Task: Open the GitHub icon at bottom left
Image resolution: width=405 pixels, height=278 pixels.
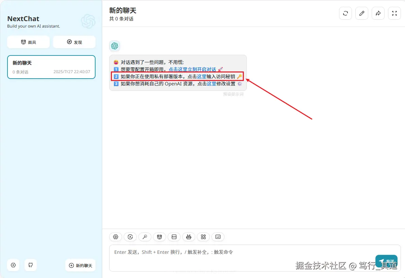Action: pos(31,265)
